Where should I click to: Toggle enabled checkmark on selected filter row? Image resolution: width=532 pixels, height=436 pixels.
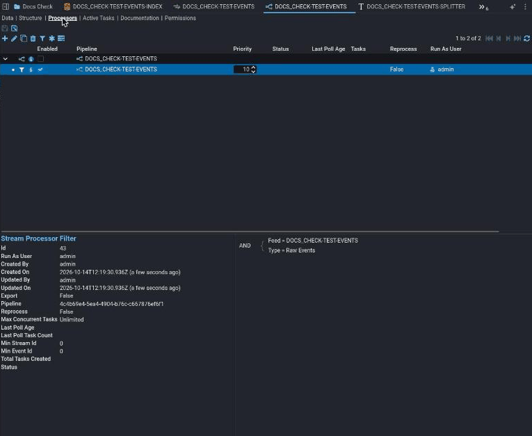point(40,70)
